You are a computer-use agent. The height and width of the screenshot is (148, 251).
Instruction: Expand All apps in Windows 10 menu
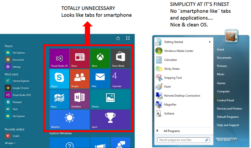tap(10, 143)
